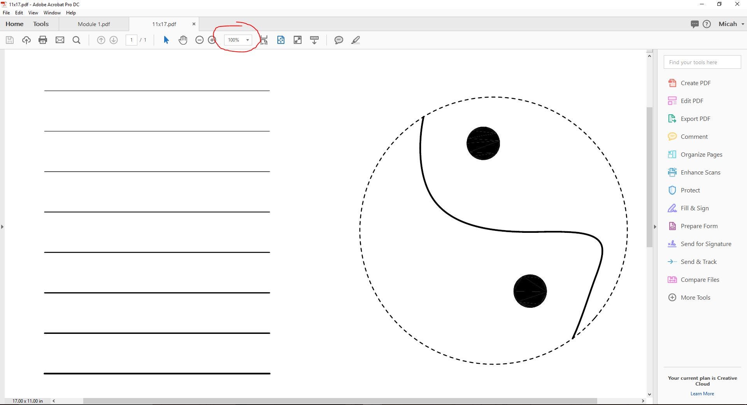Click the Save file icon
Viewport: 747px width, 405px height.
pyautogui.click(x=10, y=40)
